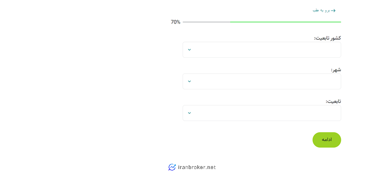385x172 pixels.
Task: Click the far gray end near 70%
Action: [184, 22]
